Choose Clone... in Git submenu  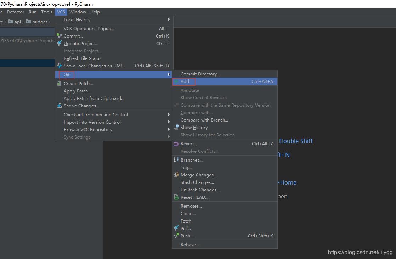tap(225, 214)
